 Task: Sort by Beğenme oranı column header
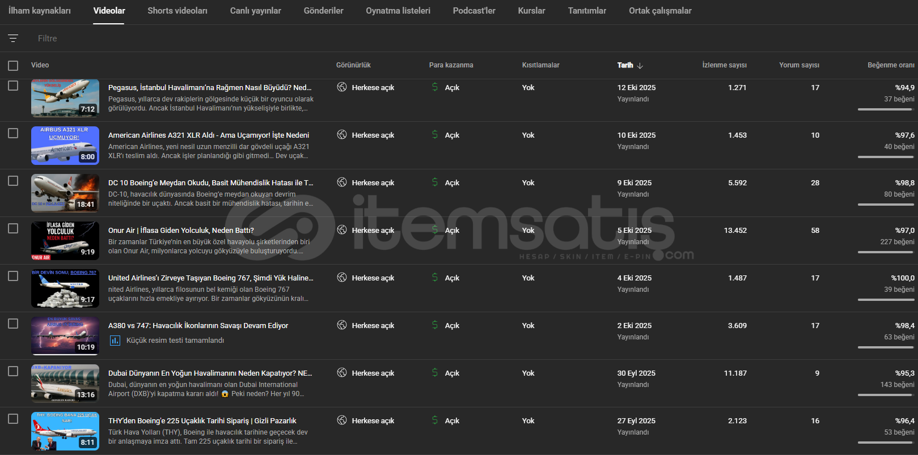tap(891, 65)
